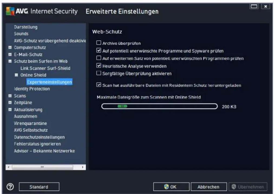Expand the Aktualisierung tree node
The width and height of the screenshot is (274, 194).
point(10,109)
